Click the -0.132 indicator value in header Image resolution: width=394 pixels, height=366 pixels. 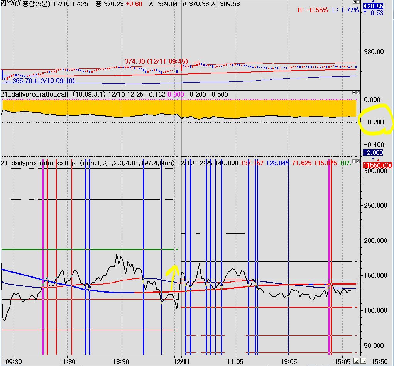tap(155, 94)
